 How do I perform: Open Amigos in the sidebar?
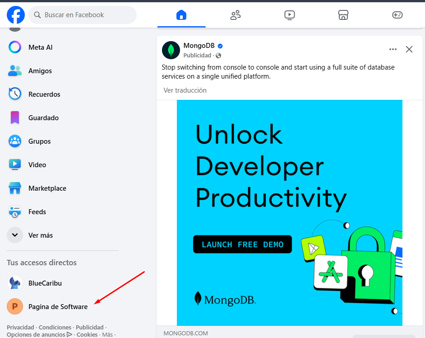(40, 71)
